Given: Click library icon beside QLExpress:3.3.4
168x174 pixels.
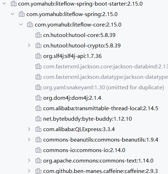Looking at the screenshot, I should tap(38, 129).
